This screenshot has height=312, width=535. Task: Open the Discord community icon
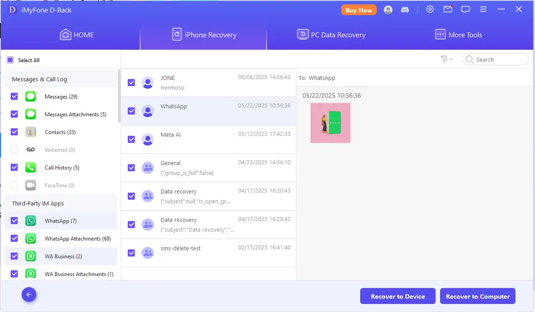[x=405, y=10]
